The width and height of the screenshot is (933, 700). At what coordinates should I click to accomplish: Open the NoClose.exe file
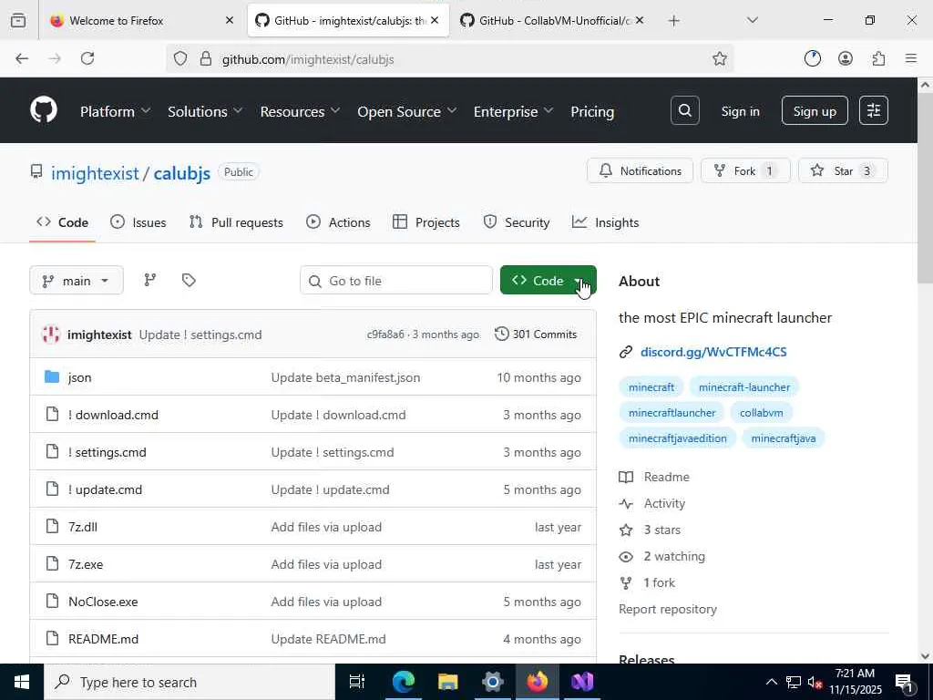pyautogui.click(x=103, y=602)
